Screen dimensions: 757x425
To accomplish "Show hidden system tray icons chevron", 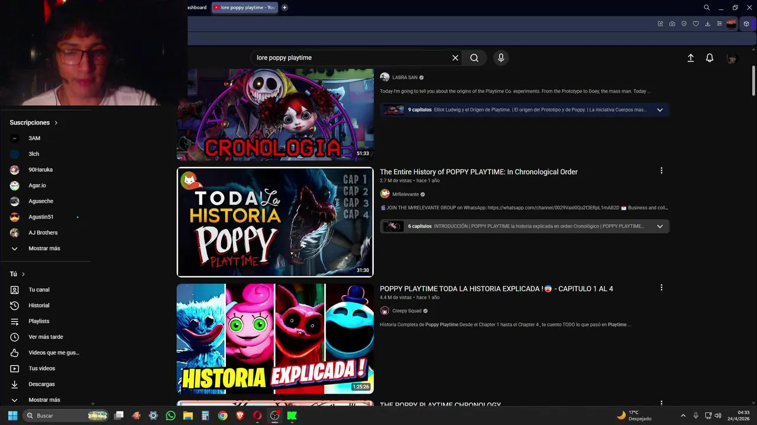I will [x=683, y=416].
